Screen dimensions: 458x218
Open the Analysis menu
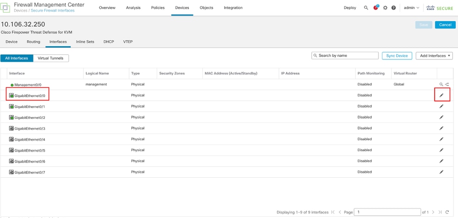(x=133, y=8)
